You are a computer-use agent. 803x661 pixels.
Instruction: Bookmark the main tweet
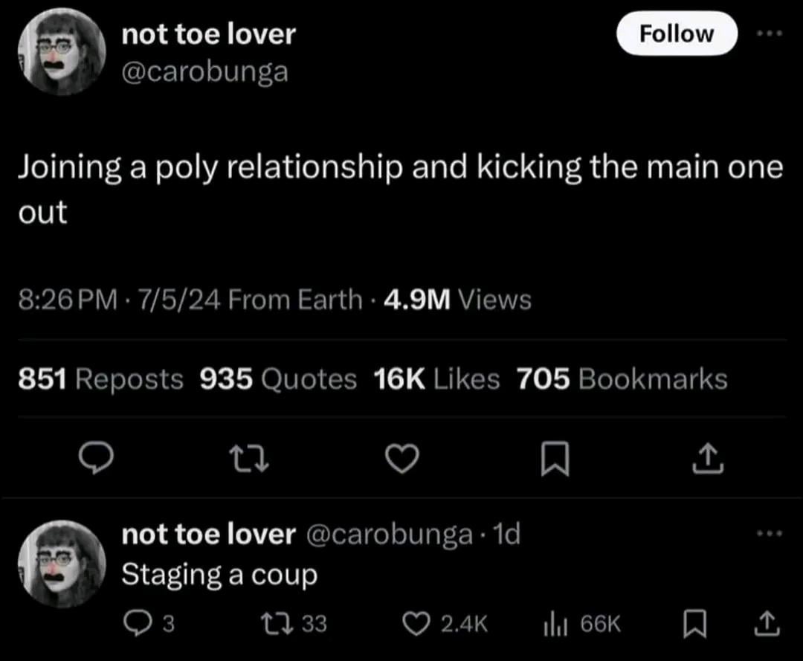555,458
